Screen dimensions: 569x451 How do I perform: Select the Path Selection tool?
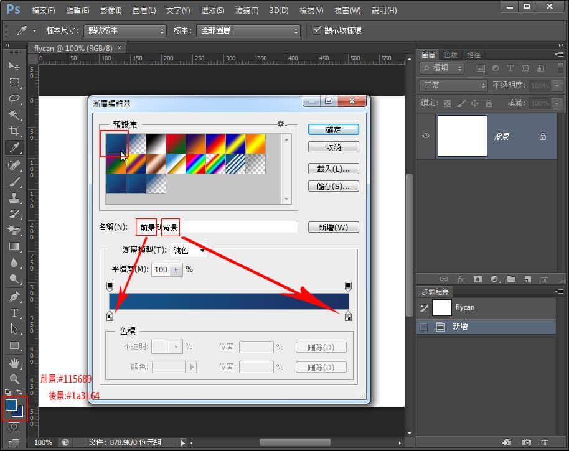coord(14,329)
